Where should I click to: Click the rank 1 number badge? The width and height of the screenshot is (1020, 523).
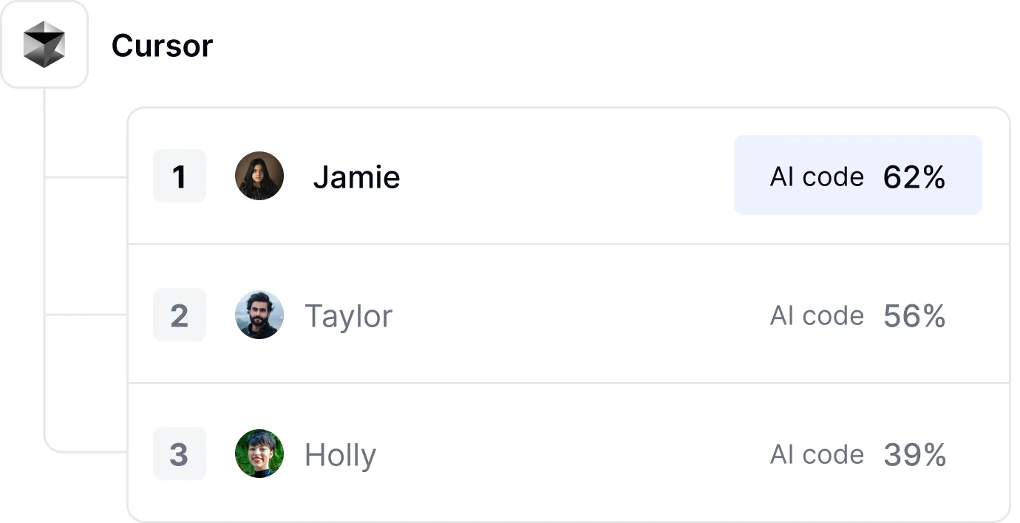[179, 177]
